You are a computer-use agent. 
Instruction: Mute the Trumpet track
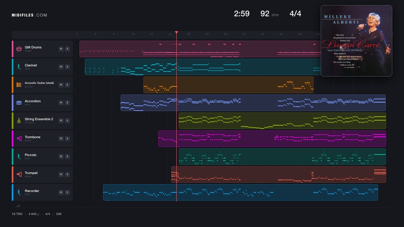tap(61, 174)
